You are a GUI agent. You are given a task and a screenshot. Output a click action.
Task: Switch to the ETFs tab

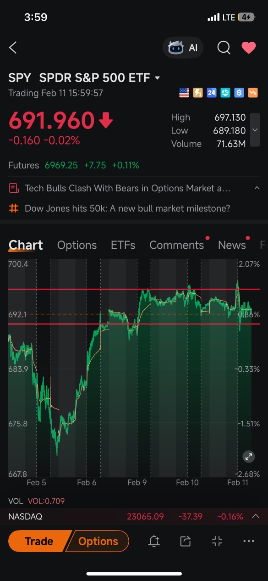[123, 245]
